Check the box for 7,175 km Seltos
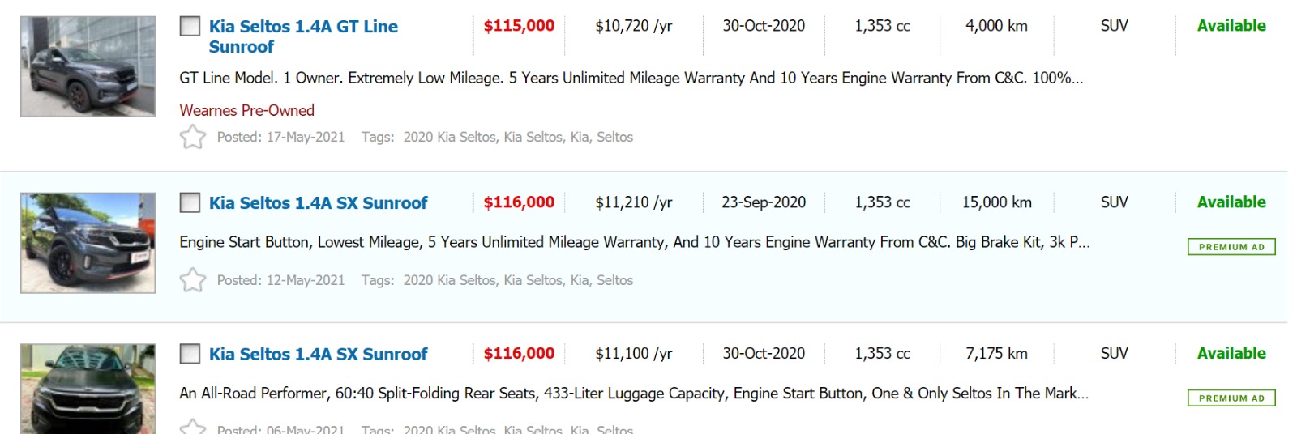 point(190,354)
